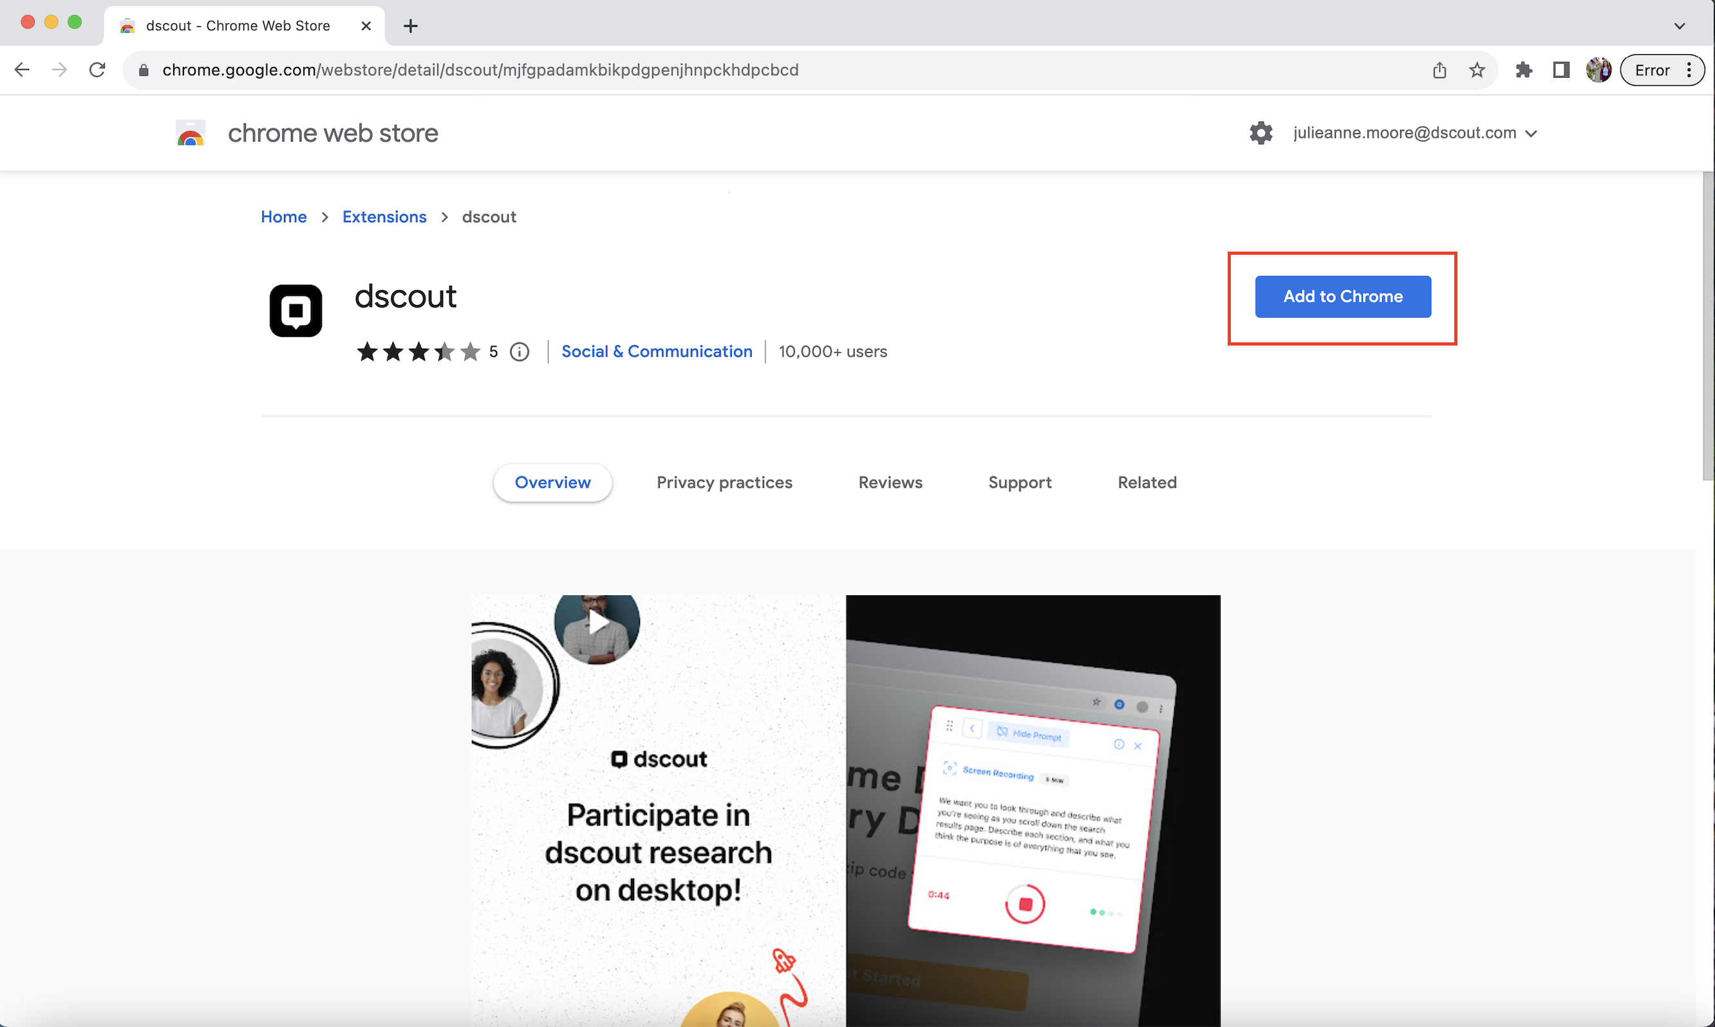Open the Chrome Error menu button
Viewport: 1715px width, 1027px height.
[x=1662, y=70]
